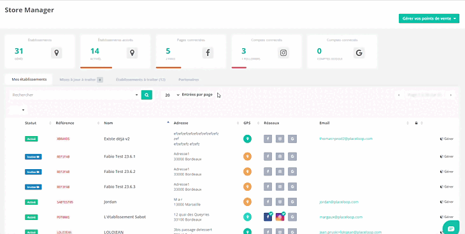Click the connected Facebook icon for L'établissement Sabot
465x234 pixels.
point(268,217)
